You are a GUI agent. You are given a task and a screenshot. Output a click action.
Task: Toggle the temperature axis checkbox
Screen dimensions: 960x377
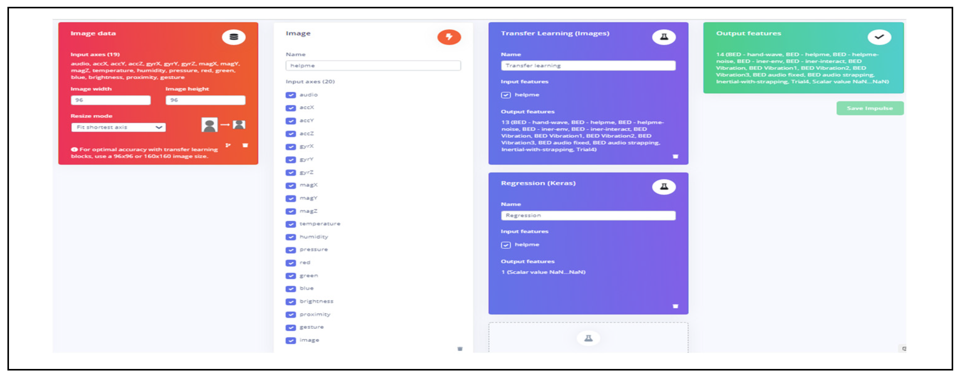(291, 224)
